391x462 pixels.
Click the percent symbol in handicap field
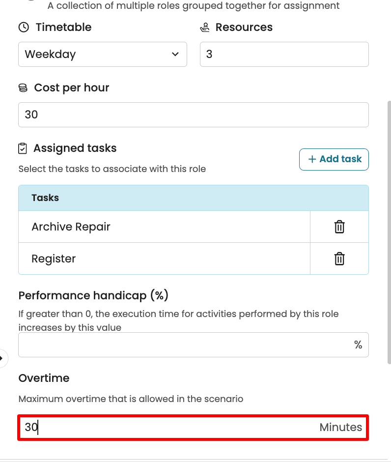[x=358, y=345]
